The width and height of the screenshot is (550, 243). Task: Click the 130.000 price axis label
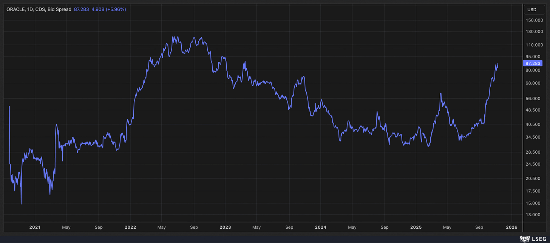(x=534, y=32)
